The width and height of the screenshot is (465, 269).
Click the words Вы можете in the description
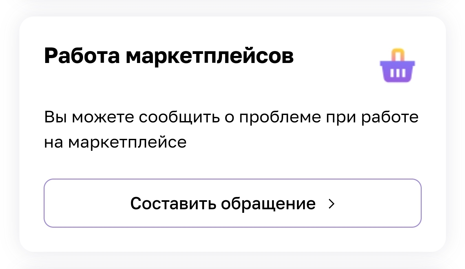click(x=89, y=118)
